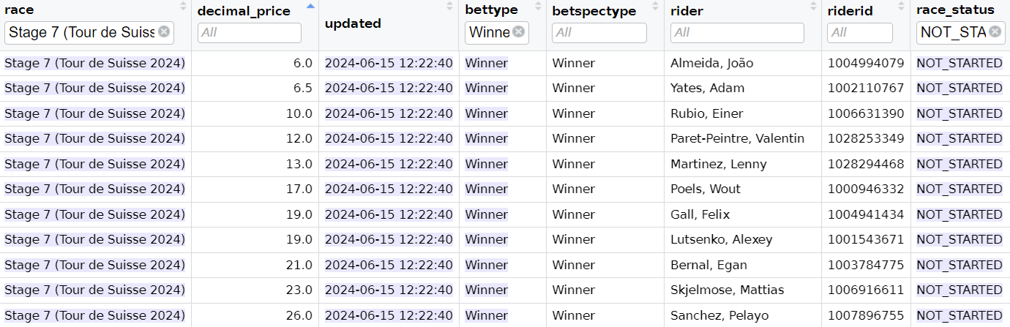
Task: Click the race_status header label
Action: [955, 10]
